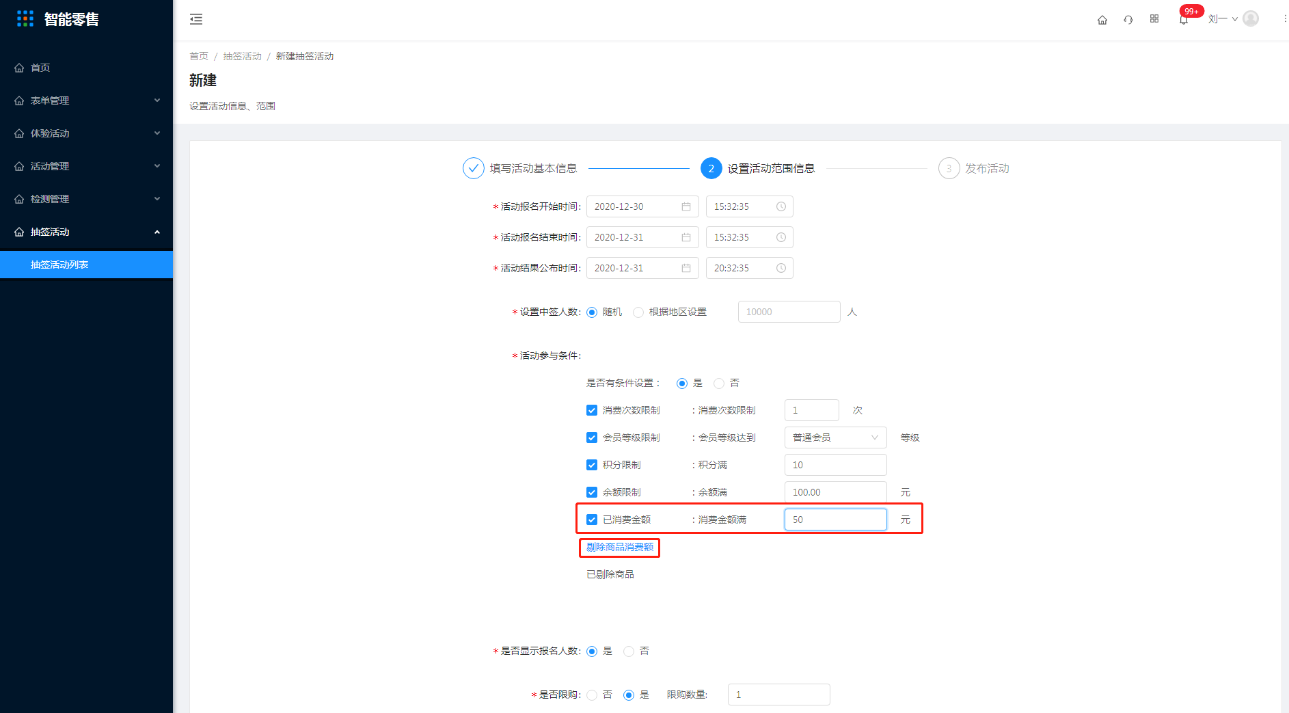The width and height of the screenshot is (1289, 713).
Task: Click the 智能零售 grid logo icon
Action: tap(25, 18)
